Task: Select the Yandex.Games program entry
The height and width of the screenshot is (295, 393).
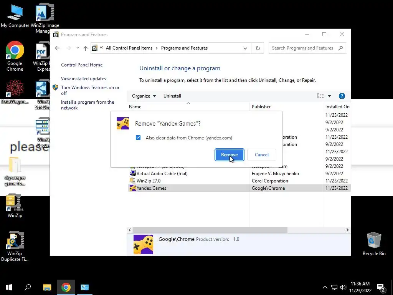Action: click(x=239, y=188)
